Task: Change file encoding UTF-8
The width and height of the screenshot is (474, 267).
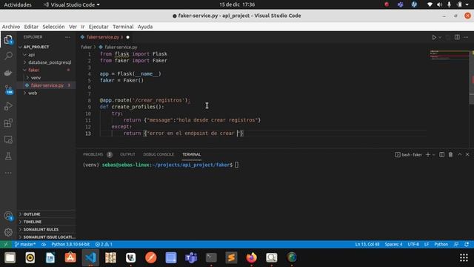Action: coord(413,244)
